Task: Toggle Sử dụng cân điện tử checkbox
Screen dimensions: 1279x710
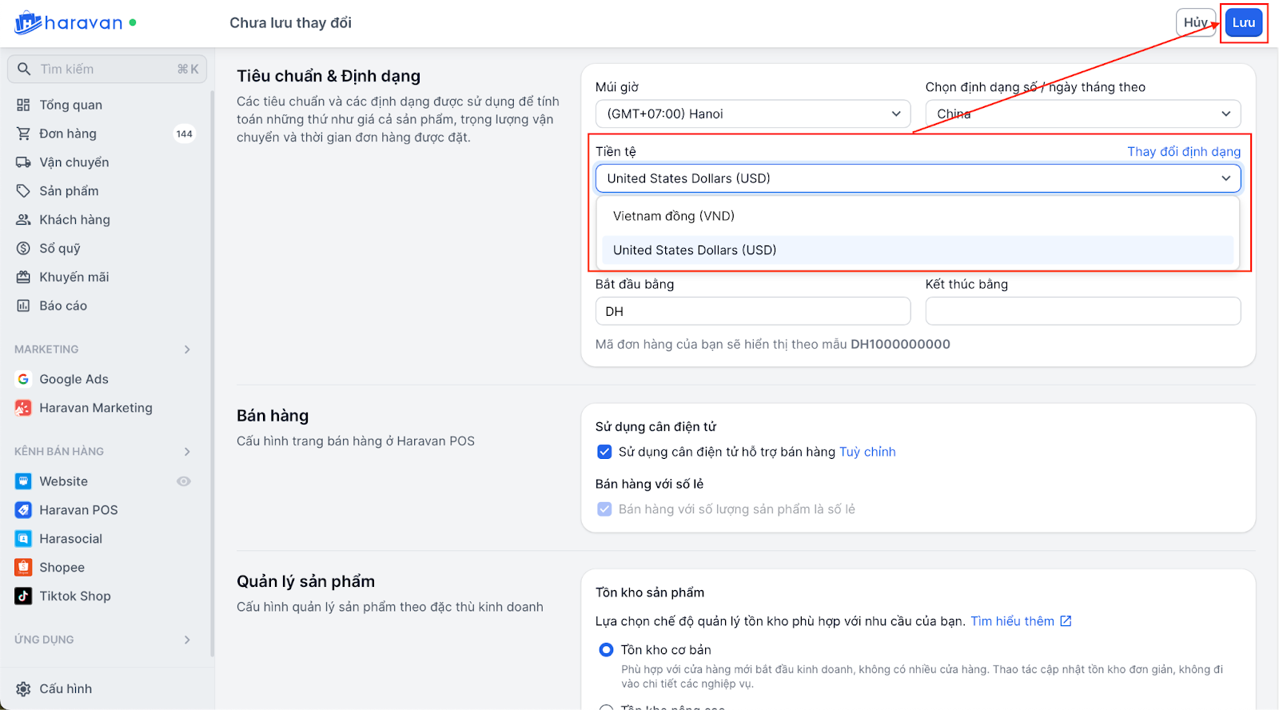Action: [605, 452]
